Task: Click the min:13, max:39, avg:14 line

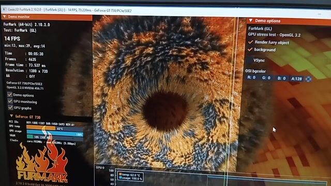Action: (24, 46)
